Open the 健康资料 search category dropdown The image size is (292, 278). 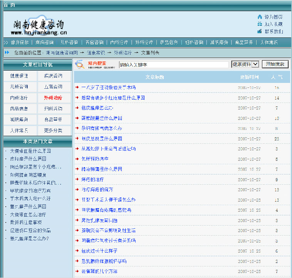tap(245, 64)
